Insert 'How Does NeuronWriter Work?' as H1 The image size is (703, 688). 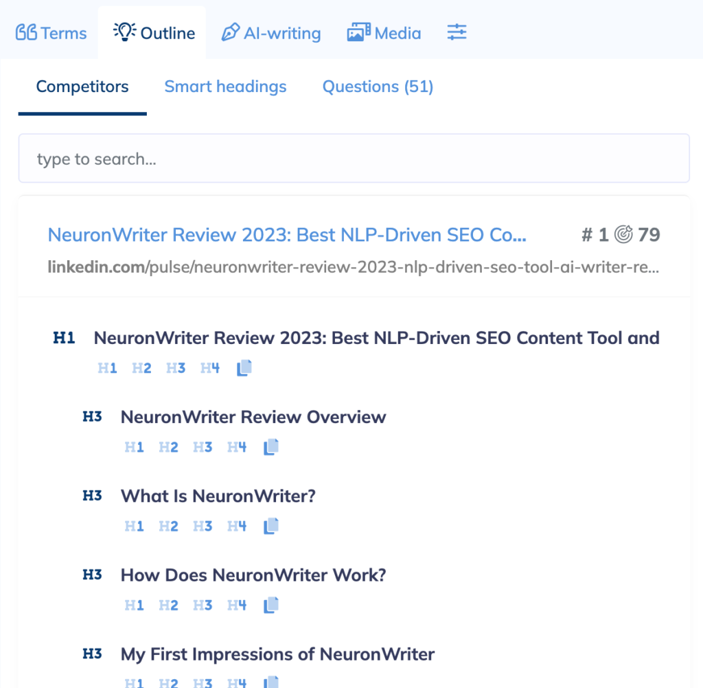point(135,606)
